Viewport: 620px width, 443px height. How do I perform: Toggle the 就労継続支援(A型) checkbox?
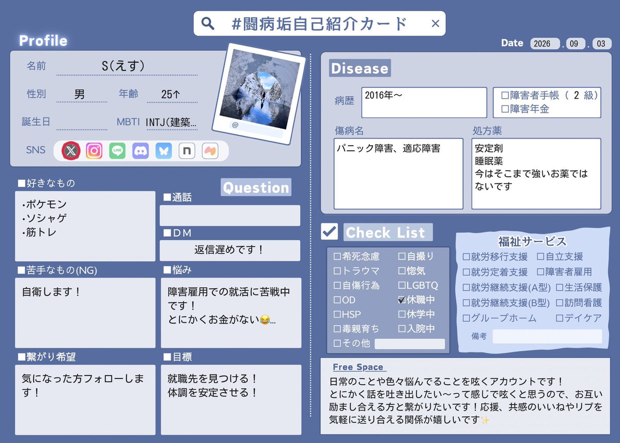tap(466, 288)
